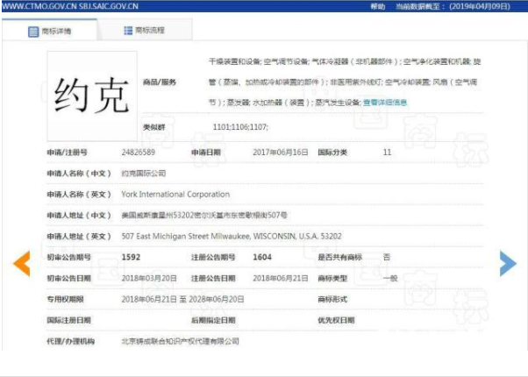Viewport: 528px width, 377px height.
Task: Click the 代理/办理机构 label
Action: 70,341
